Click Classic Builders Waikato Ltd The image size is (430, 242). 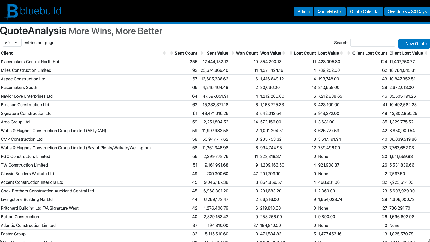coord(27,174)
